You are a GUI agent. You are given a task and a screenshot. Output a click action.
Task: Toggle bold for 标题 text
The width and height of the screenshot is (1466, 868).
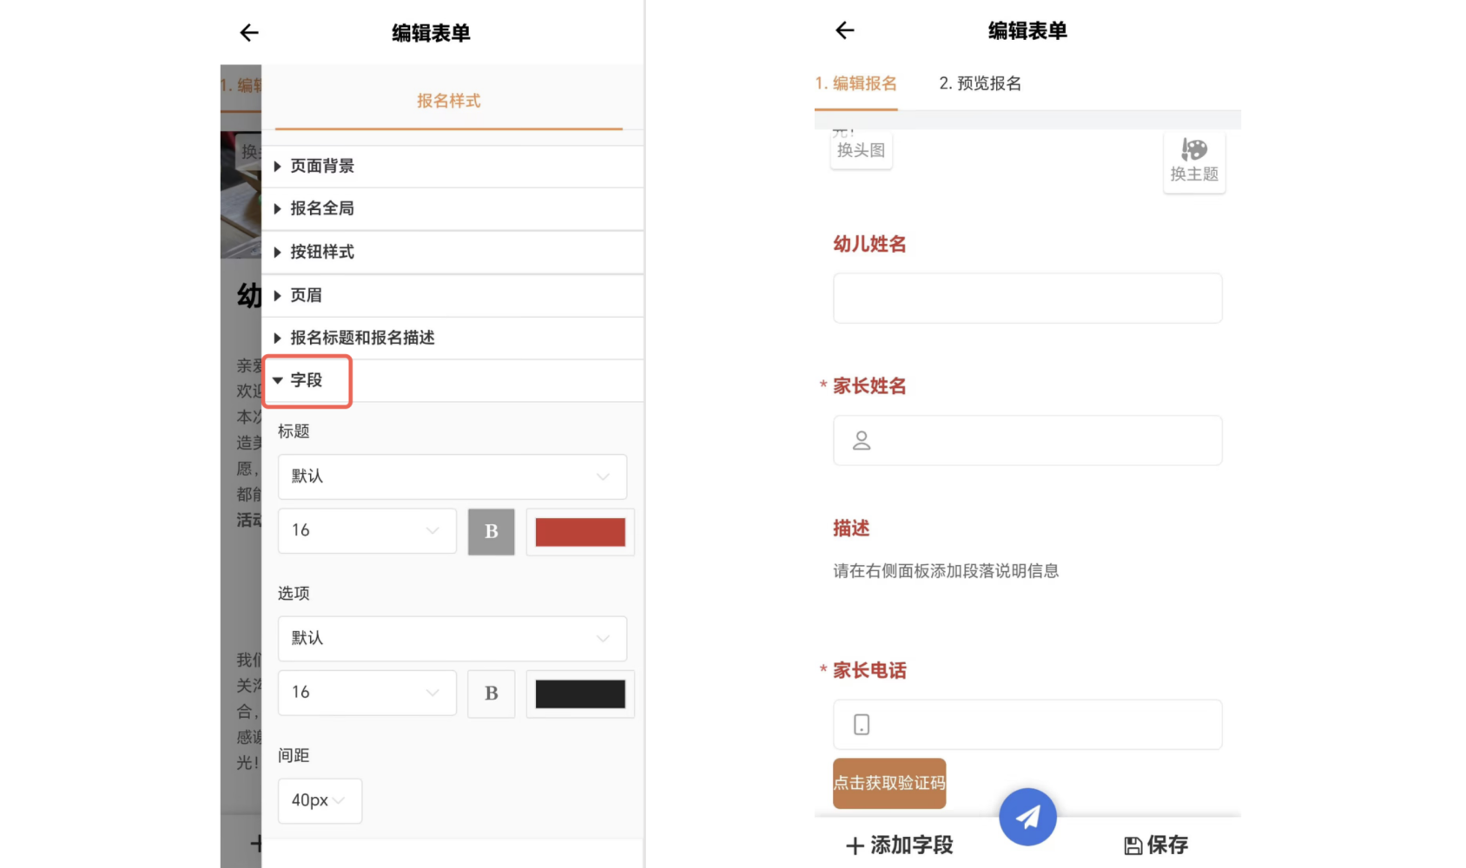click(492, 531)
